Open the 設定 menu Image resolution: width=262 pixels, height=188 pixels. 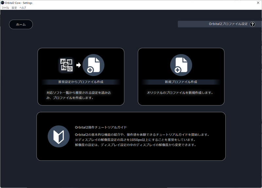(x=14, y=8)
